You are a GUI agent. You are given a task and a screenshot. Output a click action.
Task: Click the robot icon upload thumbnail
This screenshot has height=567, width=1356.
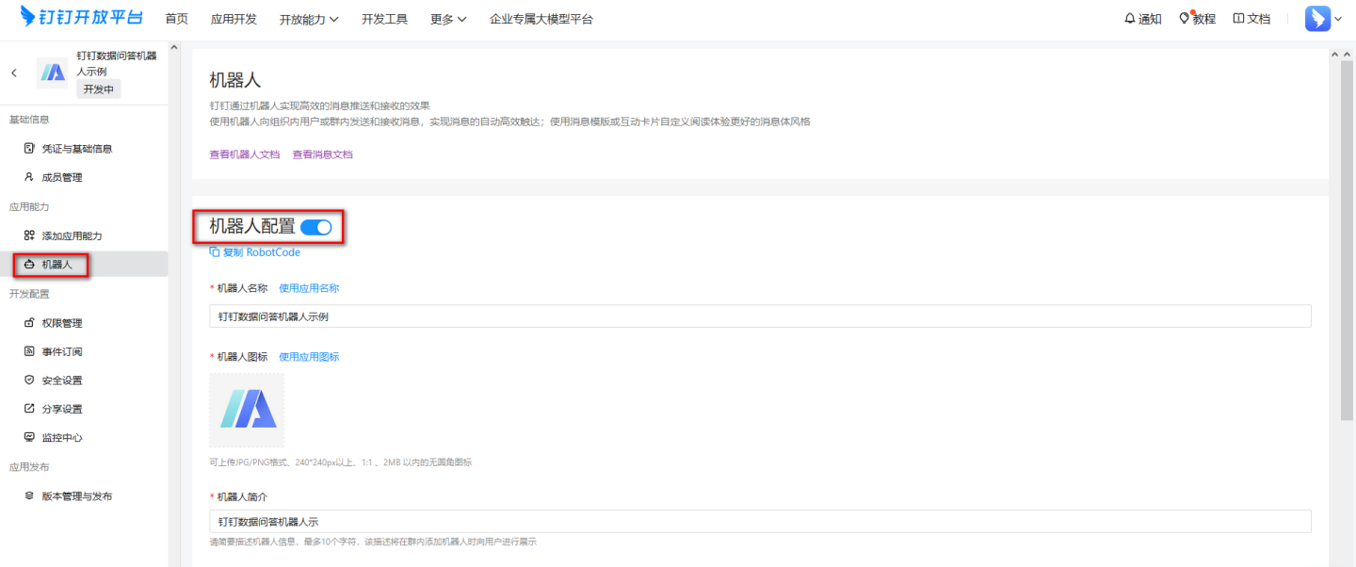(247, 410)
